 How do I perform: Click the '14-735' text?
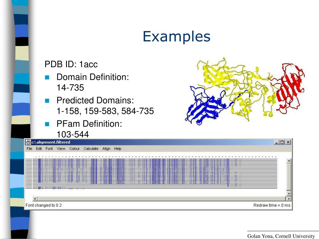point(70,87)
